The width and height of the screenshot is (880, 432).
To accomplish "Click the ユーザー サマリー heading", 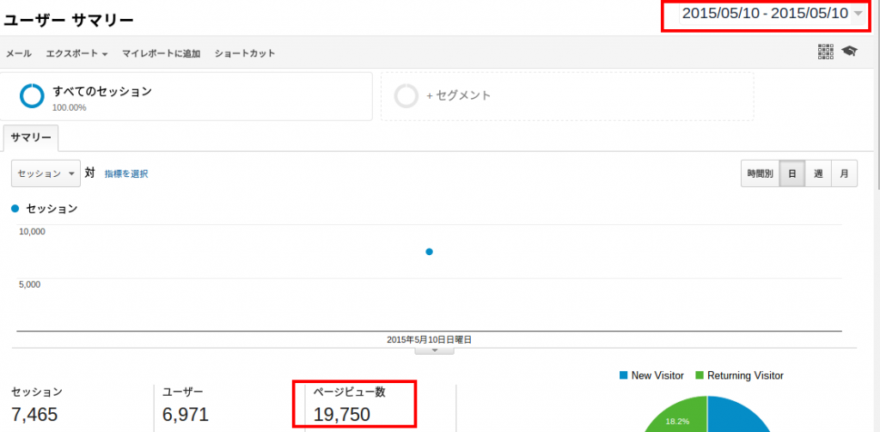I will tap(69, 21).
